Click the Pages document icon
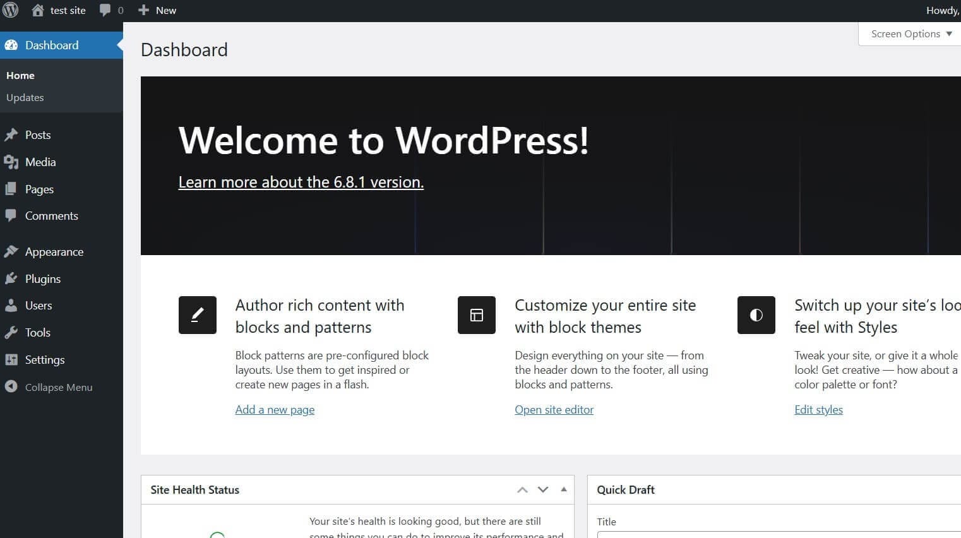This screenshot has width=961, height=538. (x=11, y=189)
